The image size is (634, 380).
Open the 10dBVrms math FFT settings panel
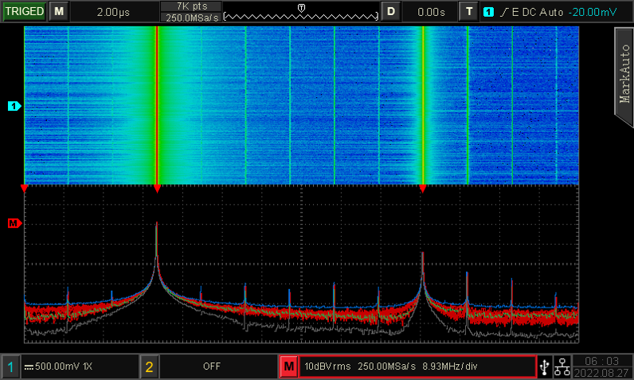[414, 367]
